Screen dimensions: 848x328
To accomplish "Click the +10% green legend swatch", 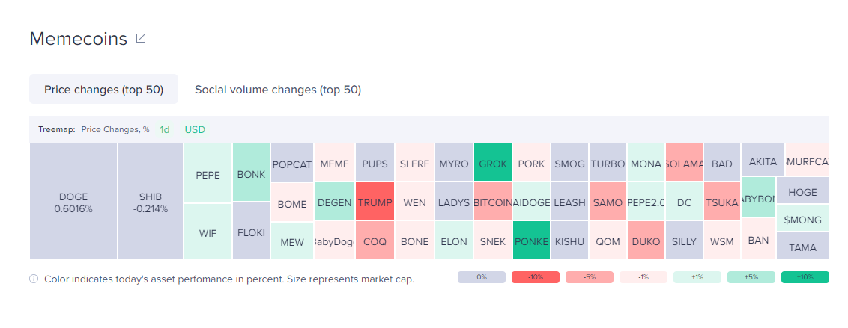I will click(805, 277).
